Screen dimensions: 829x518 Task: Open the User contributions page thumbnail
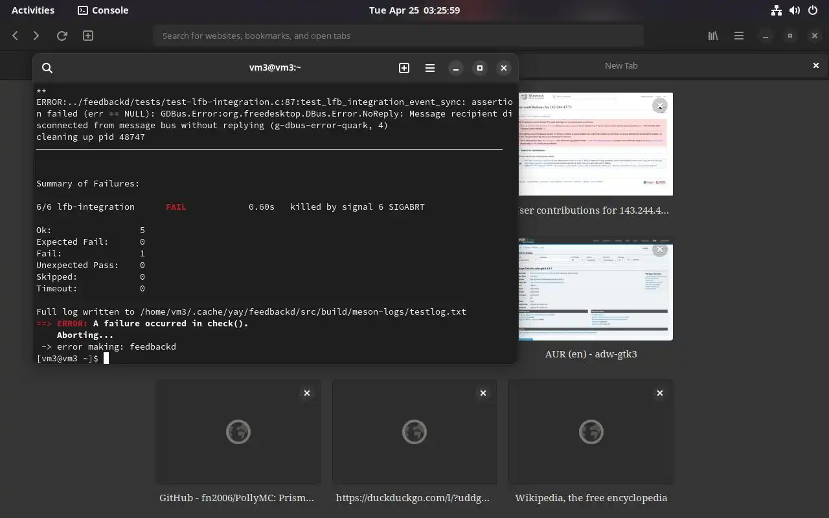(595, 144)
